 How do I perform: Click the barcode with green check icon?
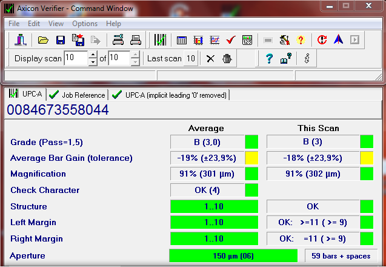pos(160,39)
